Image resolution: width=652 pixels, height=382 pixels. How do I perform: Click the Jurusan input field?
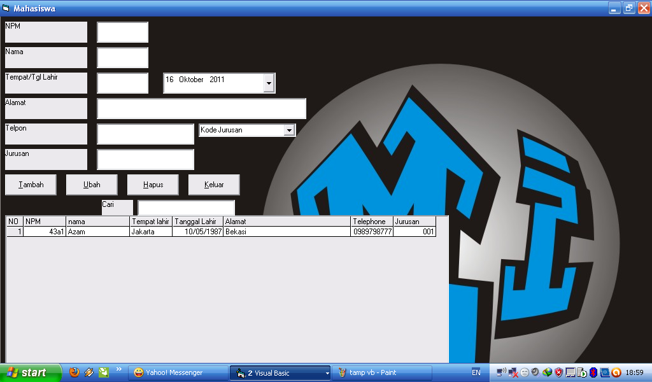146,159
